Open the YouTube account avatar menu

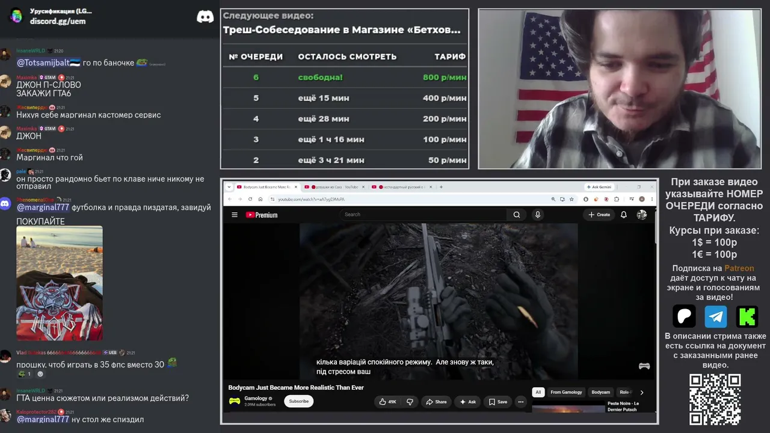pyautogui.click(x=642, y=215)
